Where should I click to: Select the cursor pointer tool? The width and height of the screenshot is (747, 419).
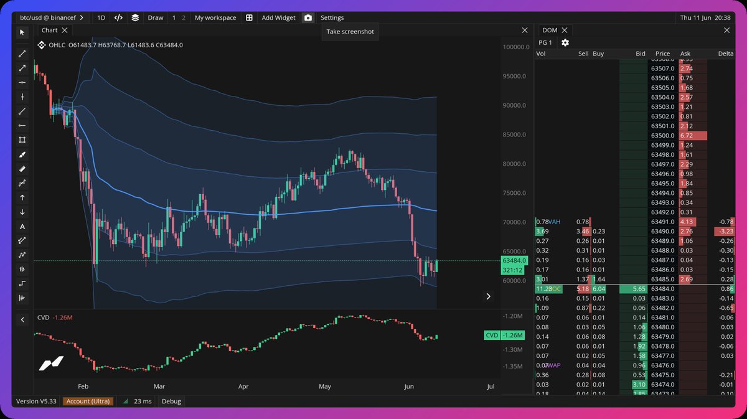22,32
